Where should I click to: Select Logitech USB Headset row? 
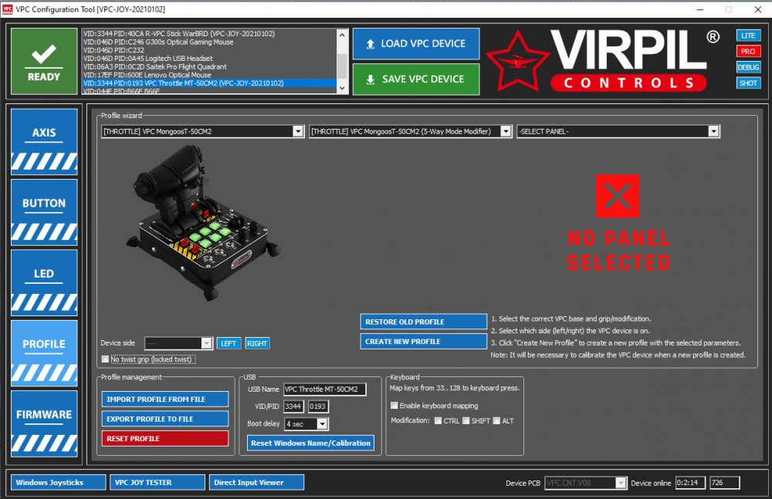point(209,58)
